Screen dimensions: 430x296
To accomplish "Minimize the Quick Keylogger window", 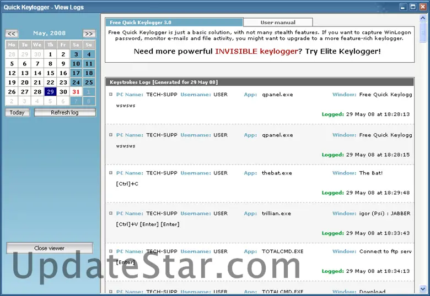I will tap(402, 7).
